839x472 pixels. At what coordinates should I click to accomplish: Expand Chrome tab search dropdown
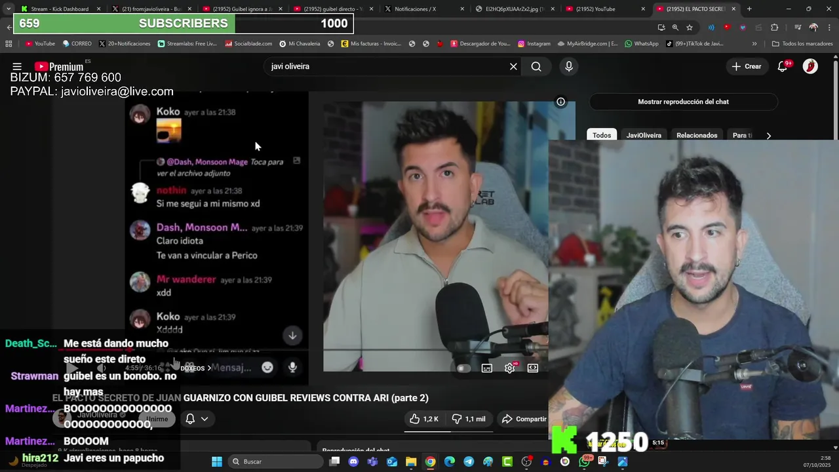coord(8,9)
